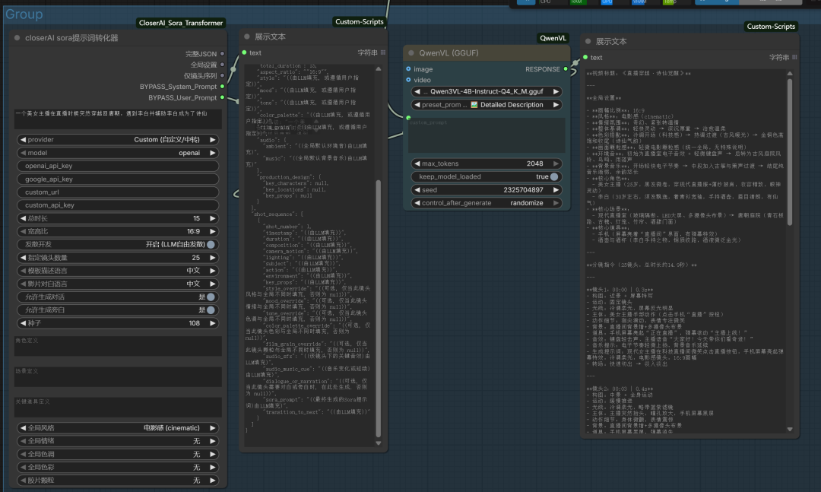Image resolution: width=821 pixels, height=492 pixels.
Task: Click the RESPONSE output port on QwenVL
Action: 566,69
